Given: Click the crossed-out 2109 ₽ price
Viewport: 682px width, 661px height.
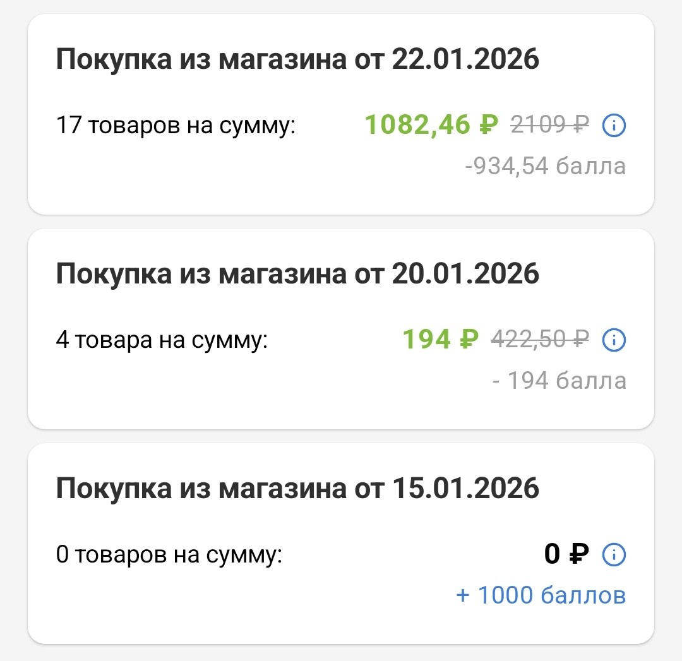Looking at the screenshot, I should pos(549,126).
